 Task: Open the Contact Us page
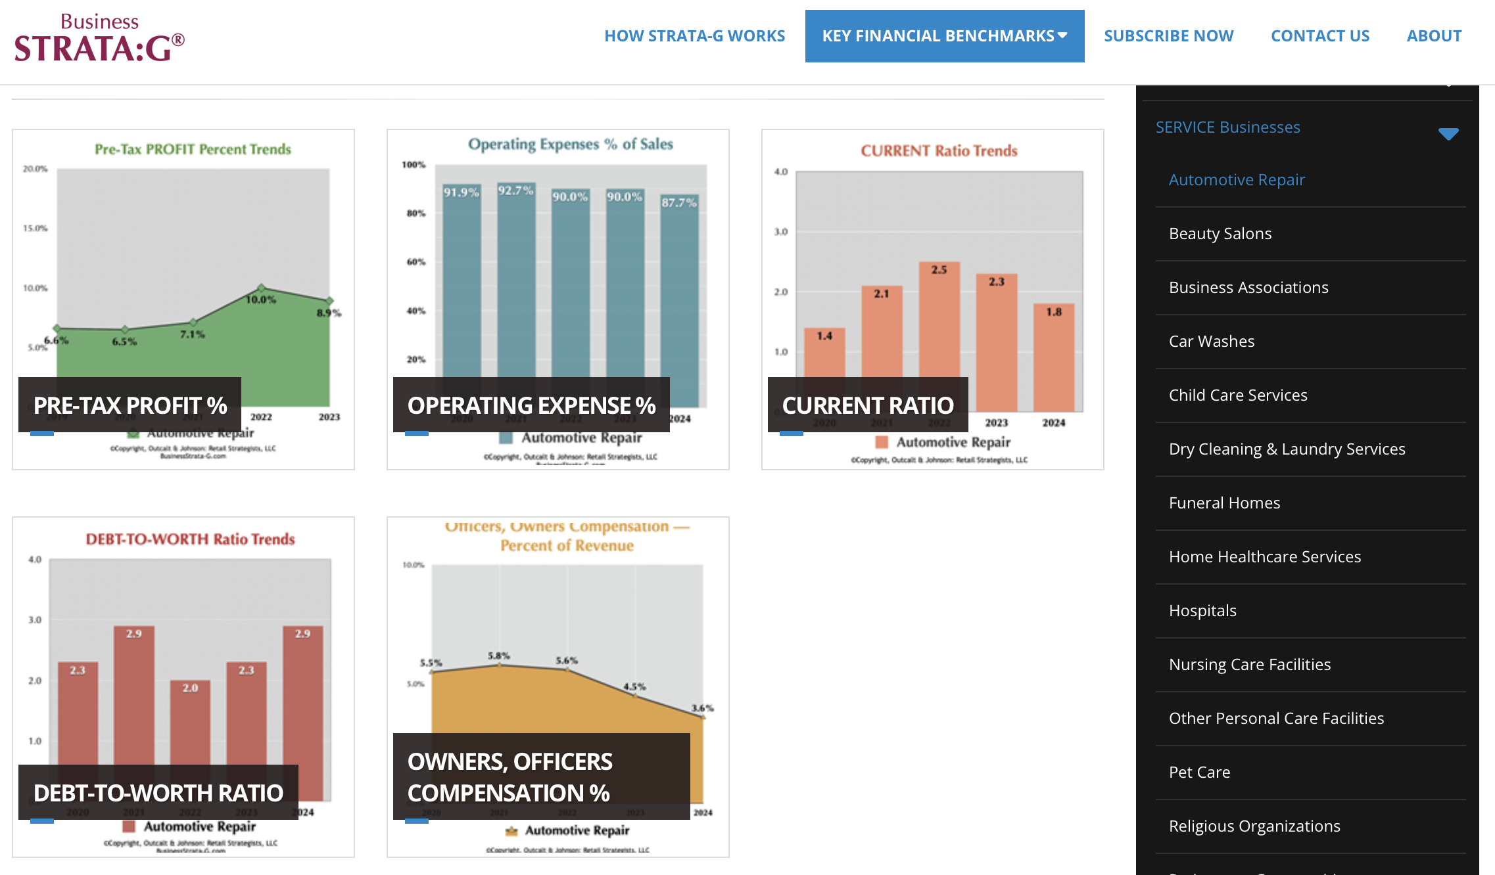point(1319,36)
